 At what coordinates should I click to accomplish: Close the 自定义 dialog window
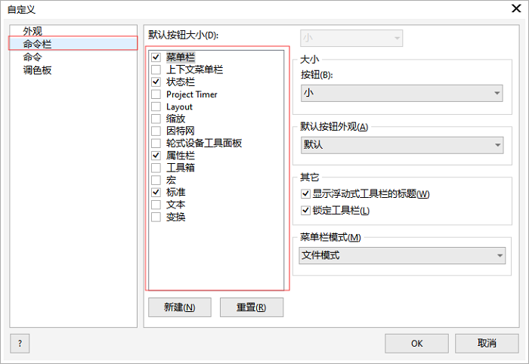click(x=513, y=9)
